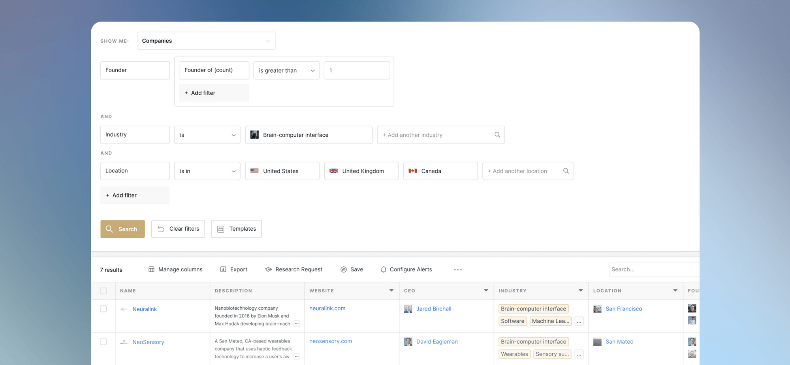Open the three-dot more options menu

click(458, 270)
